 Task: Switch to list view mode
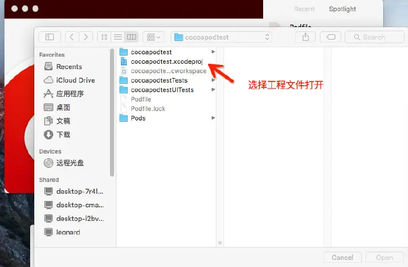(118, 37)
